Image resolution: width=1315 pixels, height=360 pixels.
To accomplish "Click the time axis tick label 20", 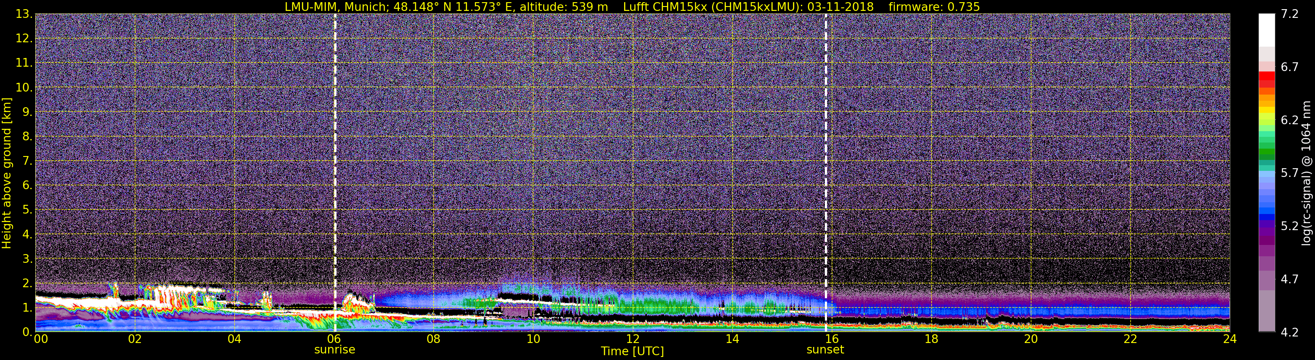I will click(1031, 339).
